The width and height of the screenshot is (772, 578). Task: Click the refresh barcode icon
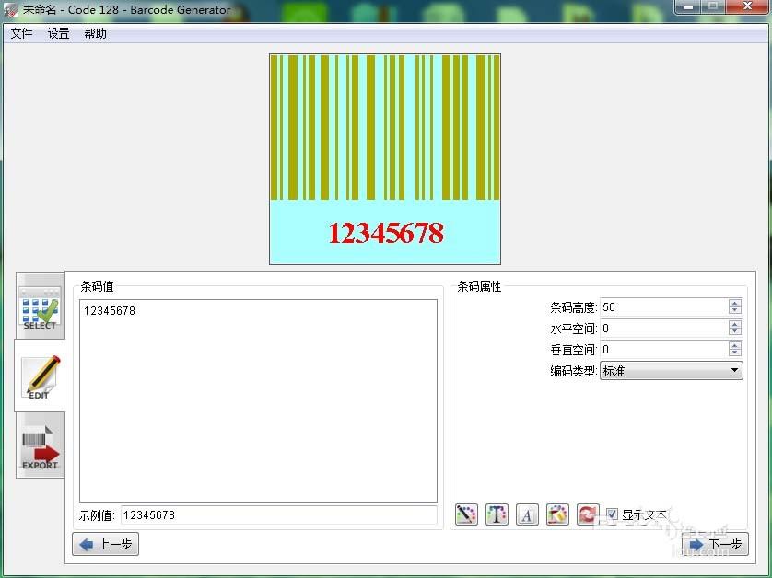pos(588,514)
